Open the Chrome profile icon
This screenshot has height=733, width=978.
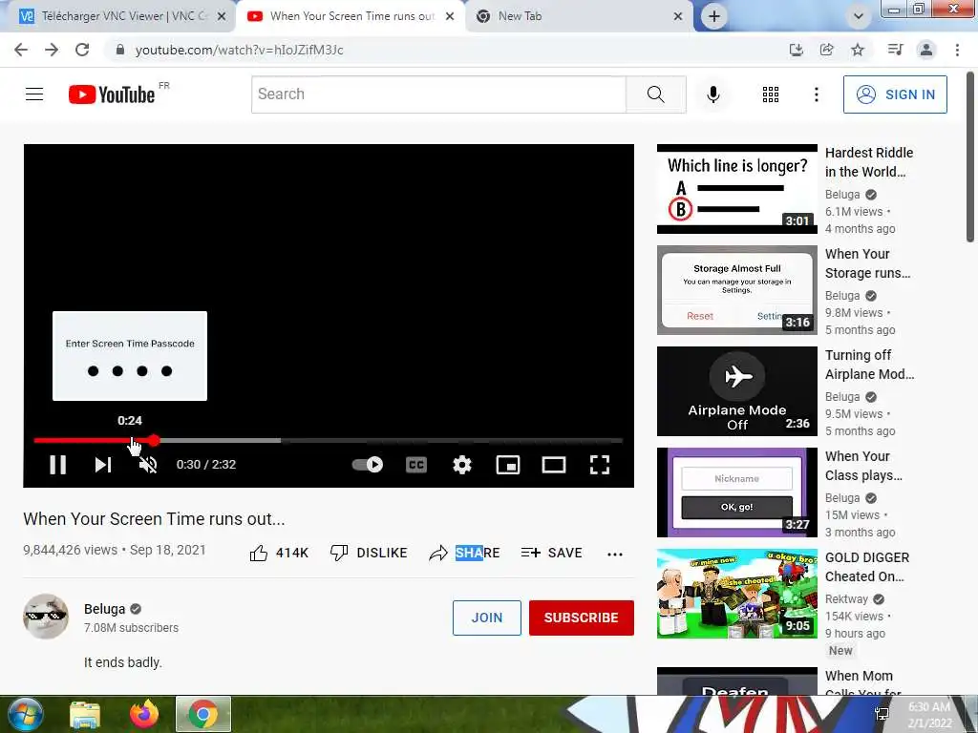926,50
